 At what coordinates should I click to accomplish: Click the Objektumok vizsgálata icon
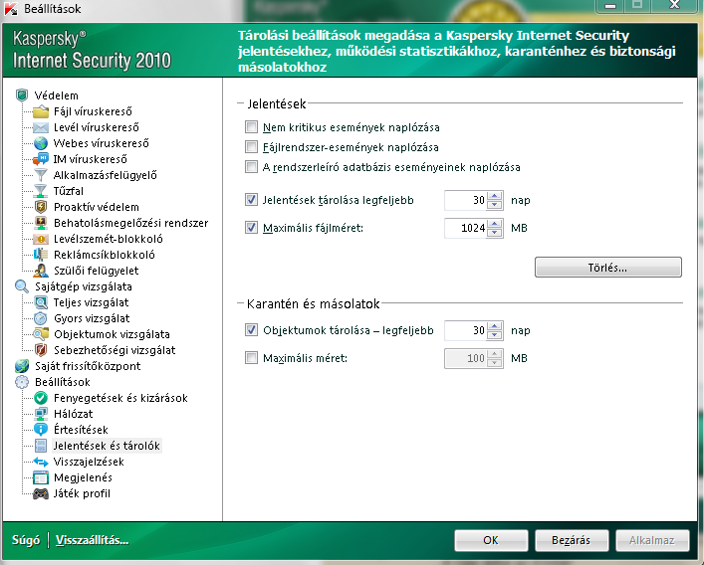point(41,334)
